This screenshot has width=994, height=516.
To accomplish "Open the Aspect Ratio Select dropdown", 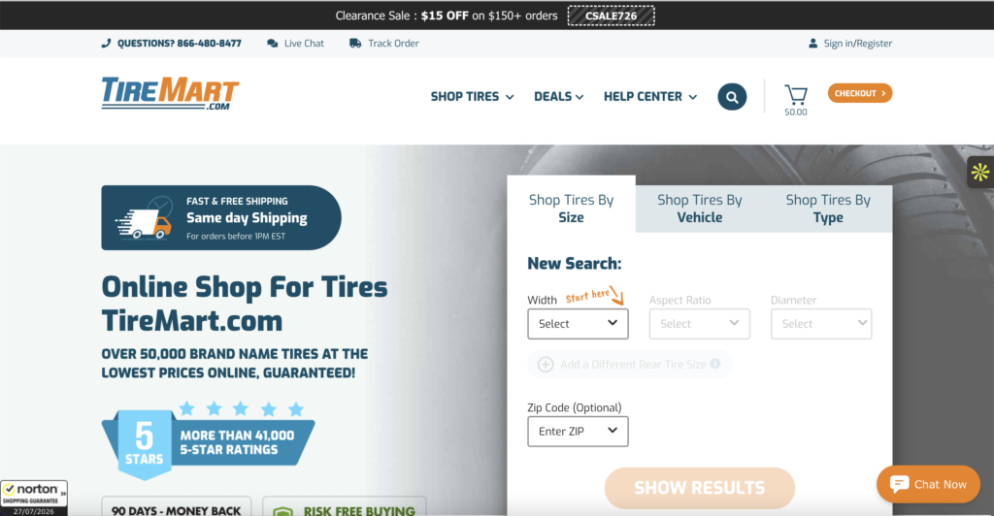I will pyautogui.click(x=699, y=324).
